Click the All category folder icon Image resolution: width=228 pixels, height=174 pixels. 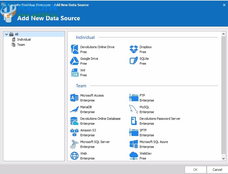(x=11, y=34)
